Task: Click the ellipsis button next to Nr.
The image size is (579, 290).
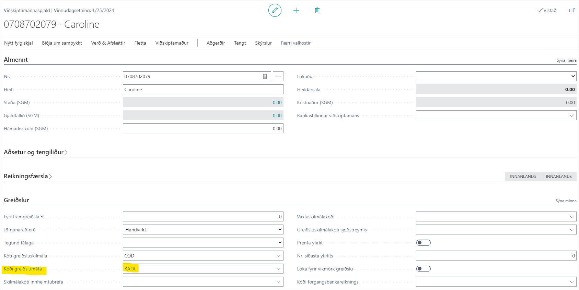Action: pyautogui.click(x=278, y=76)
